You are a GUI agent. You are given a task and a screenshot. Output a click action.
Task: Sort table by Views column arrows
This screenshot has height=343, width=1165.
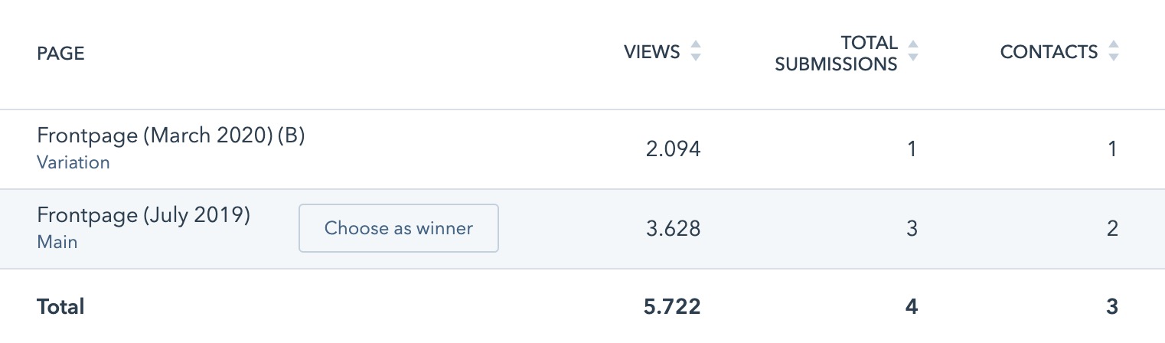point(695,52)
